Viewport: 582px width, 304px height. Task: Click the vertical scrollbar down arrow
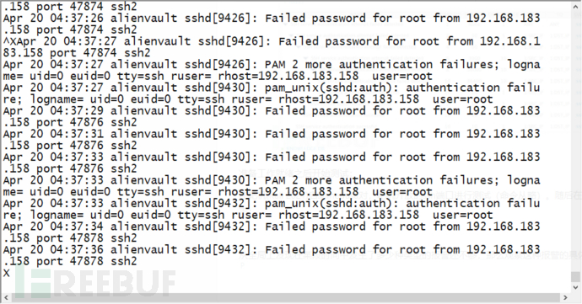[576, 287]
